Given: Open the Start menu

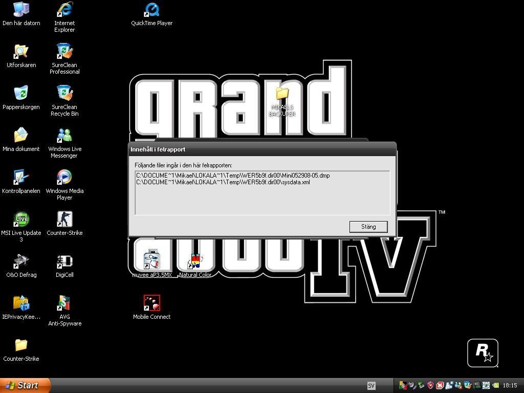Looking at the screenshot, I should (x=25, y=385).
